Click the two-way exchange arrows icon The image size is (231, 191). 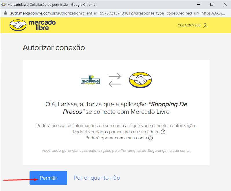[x=115, y=80]
